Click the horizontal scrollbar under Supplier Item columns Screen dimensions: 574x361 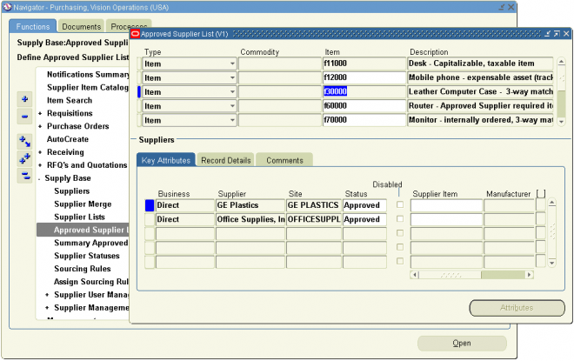(471, 275)
